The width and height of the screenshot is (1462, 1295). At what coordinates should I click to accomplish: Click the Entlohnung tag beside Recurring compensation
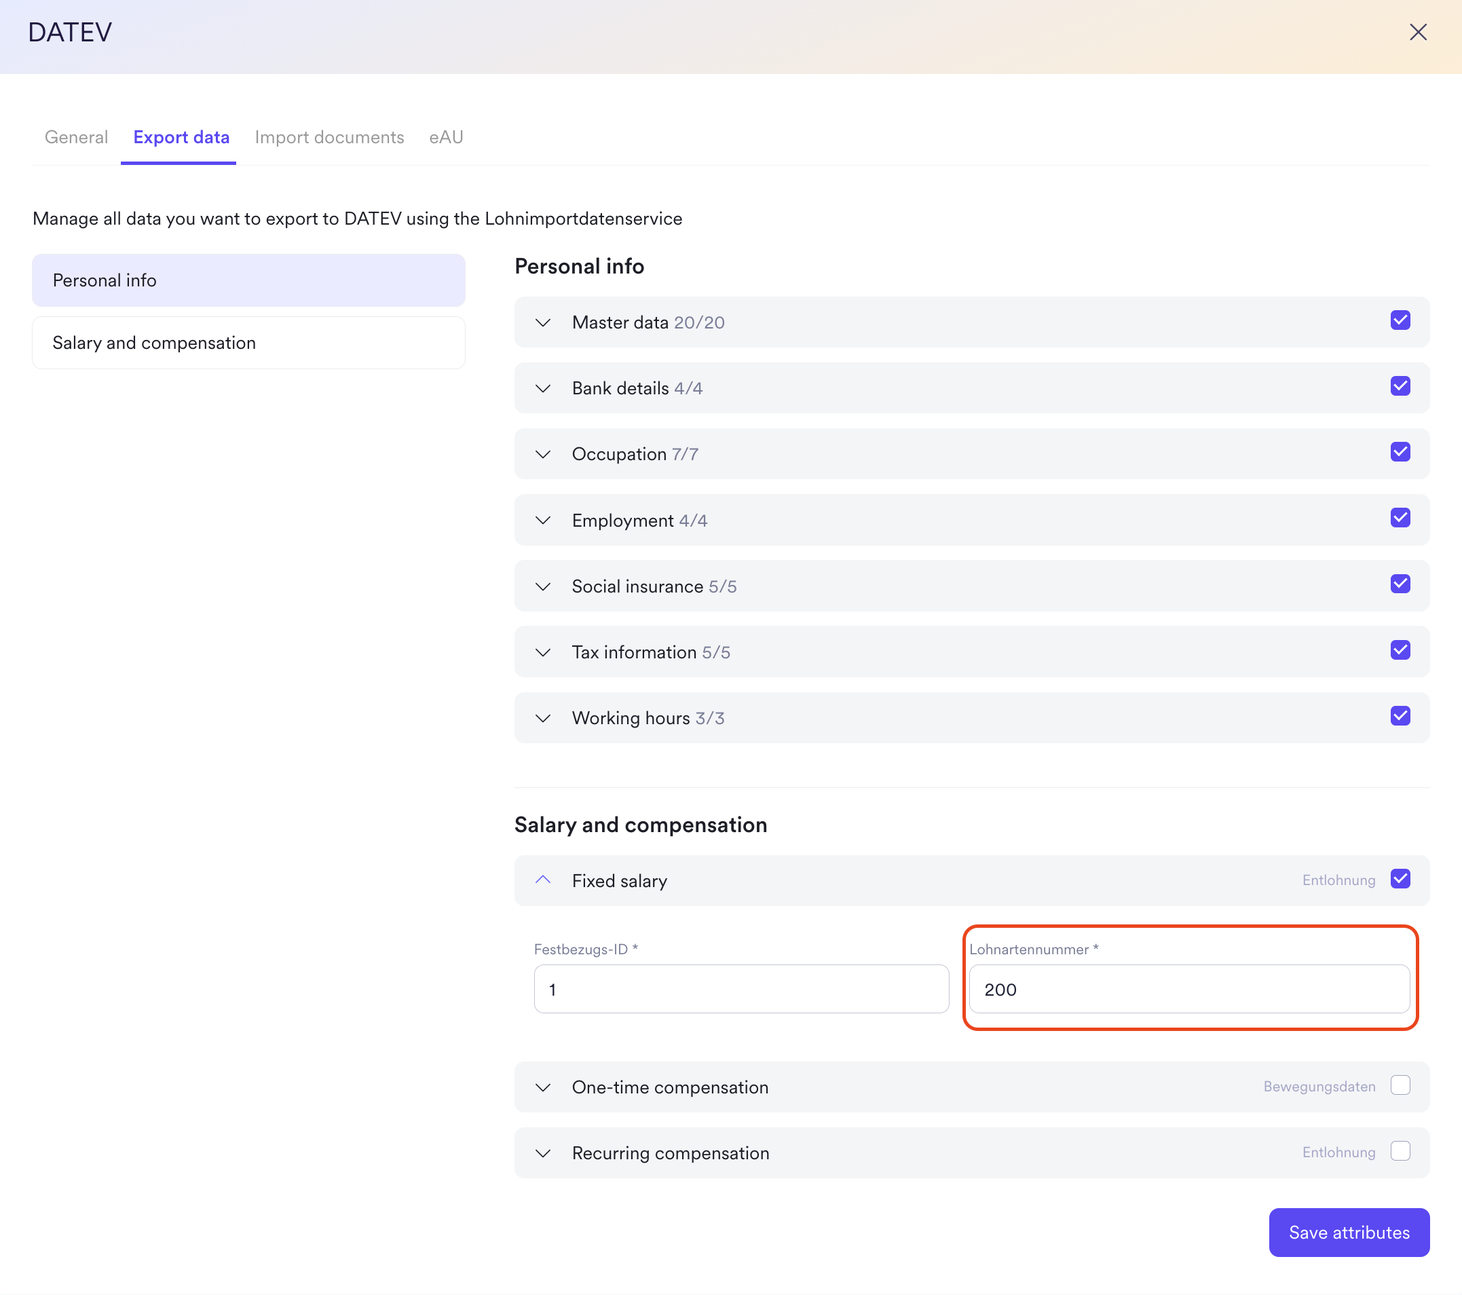point(1338,1152)
